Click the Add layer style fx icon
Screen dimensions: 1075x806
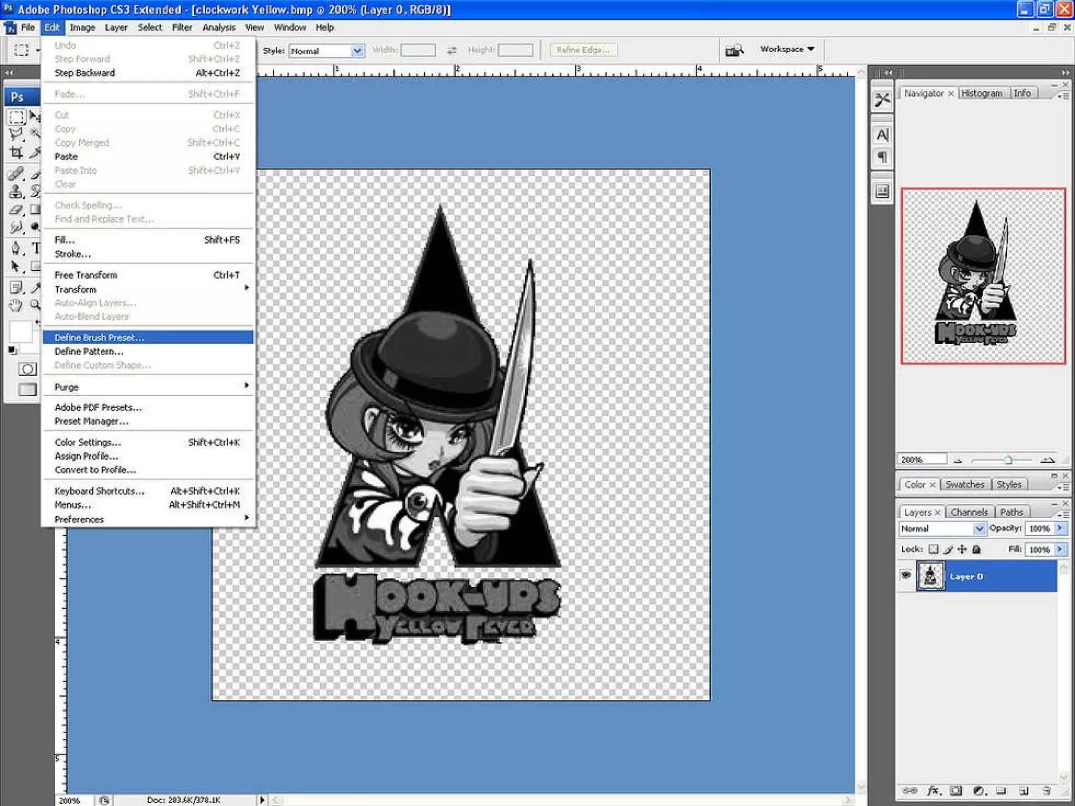tap(933, 790)
